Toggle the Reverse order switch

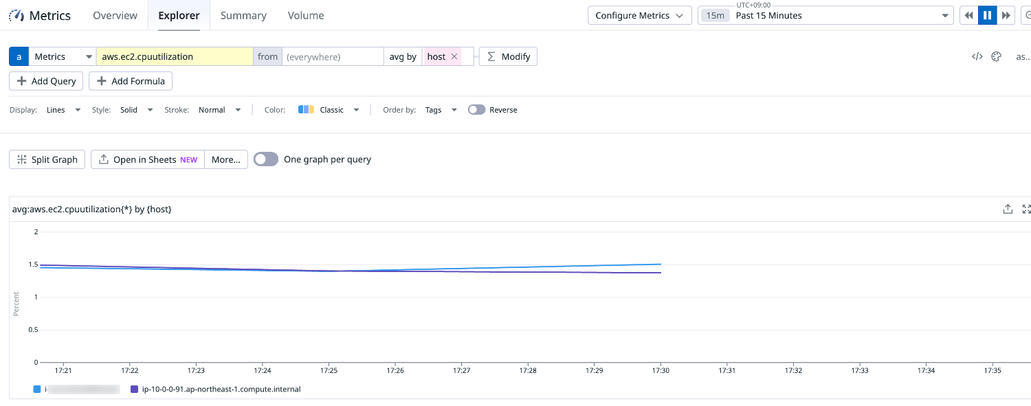pyautogui.click(x=476, y=110)
